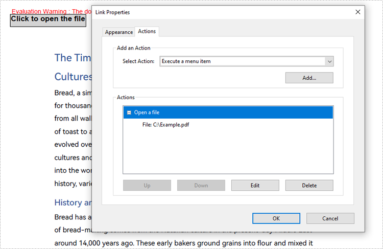Click the Add... button
Viewport: 383px width, 249px height.
(309, 78)
